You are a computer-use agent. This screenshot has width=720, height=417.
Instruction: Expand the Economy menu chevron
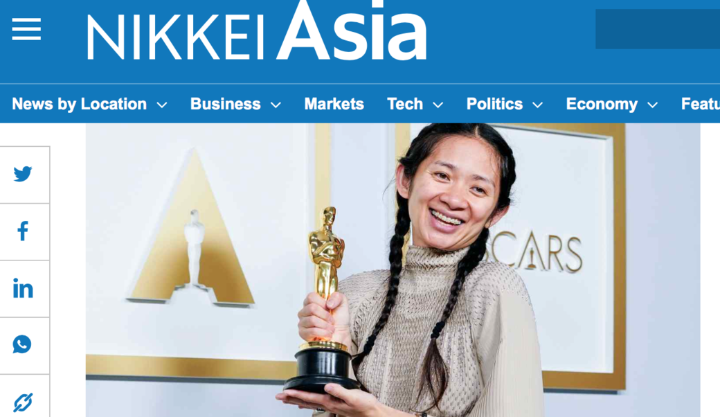click(x=652, y=105)
